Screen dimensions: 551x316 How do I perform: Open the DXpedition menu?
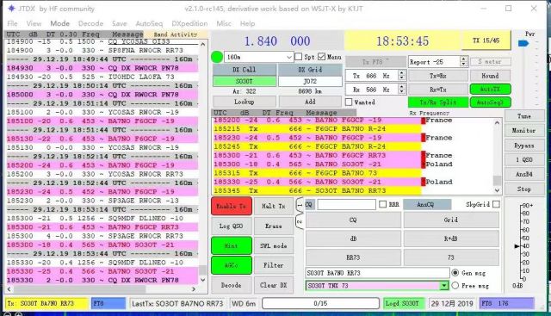click(189, 23)
